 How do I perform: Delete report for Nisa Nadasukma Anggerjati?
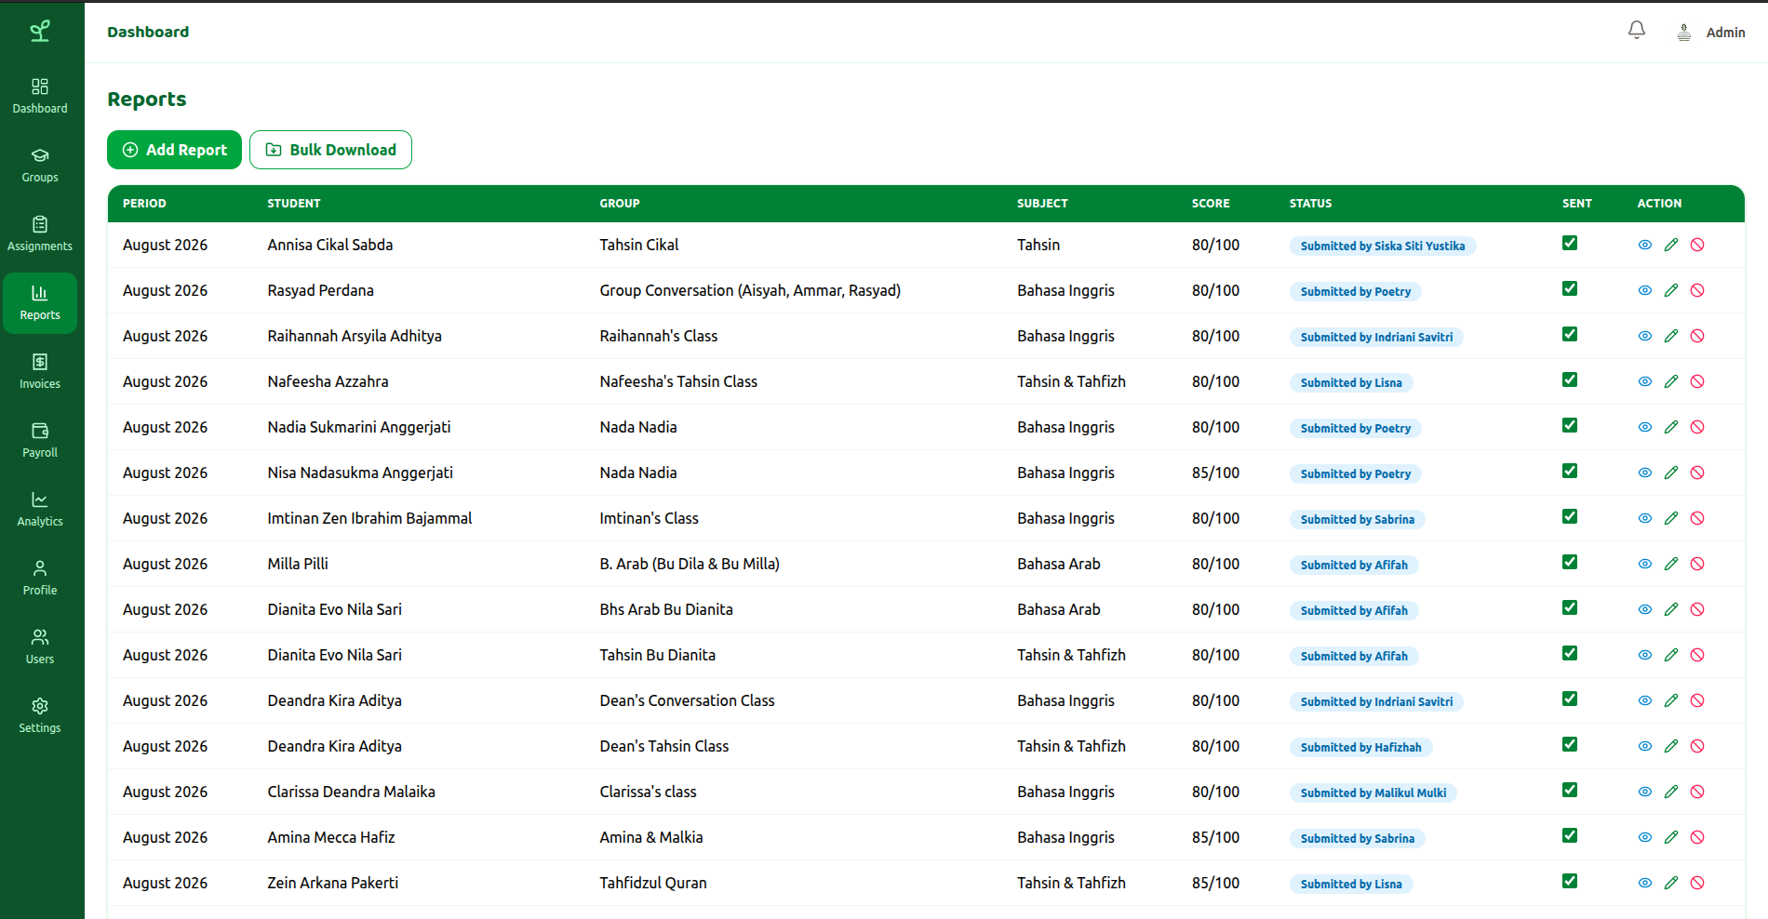pyautogui.click(x=1697, y=473)
